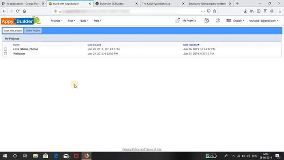Click Delete Project button
Image resolution: width=284 pixels, height=160 pixels.
[x=33, y=31]
